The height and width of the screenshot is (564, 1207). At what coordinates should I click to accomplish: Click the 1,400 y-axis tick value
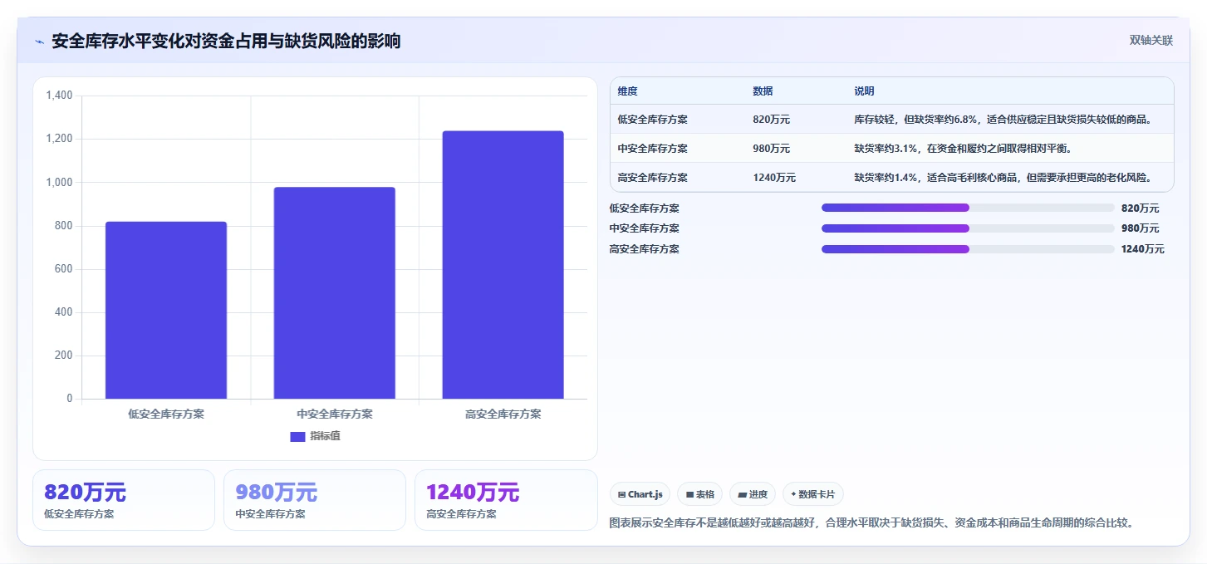coord(59,96)
